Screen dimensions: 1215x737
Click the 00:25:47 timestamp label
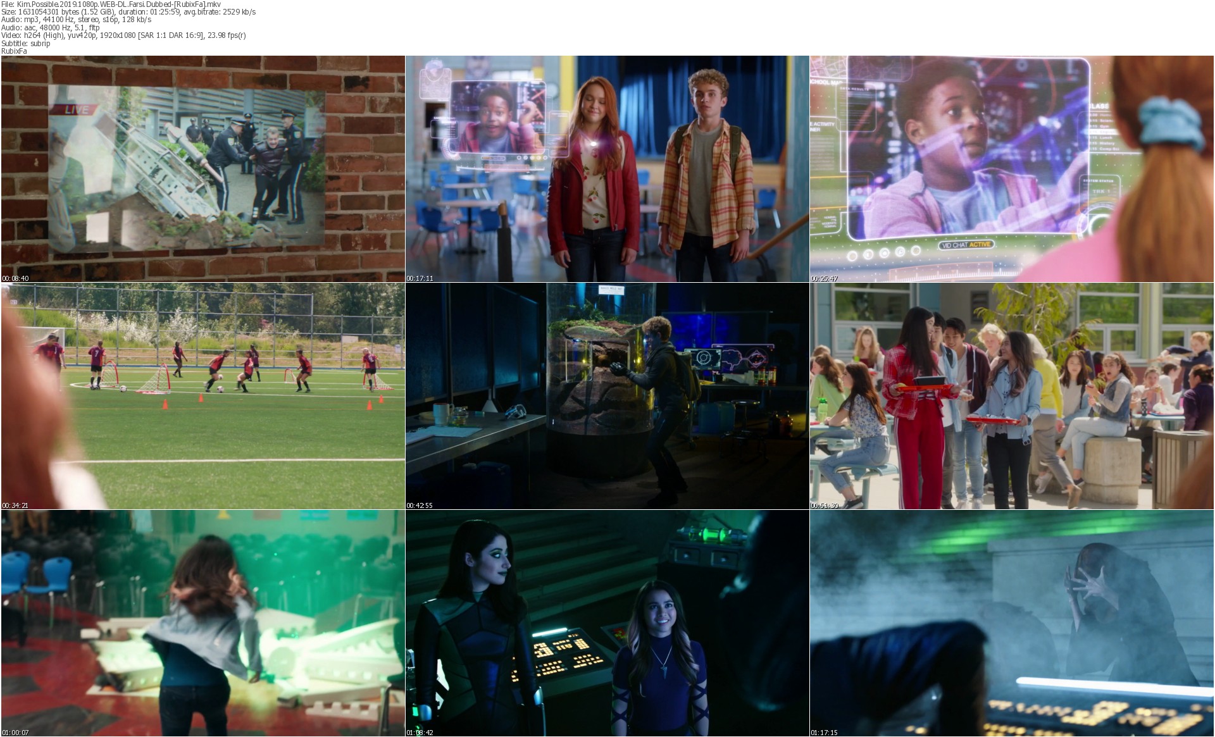pos(824,278)
